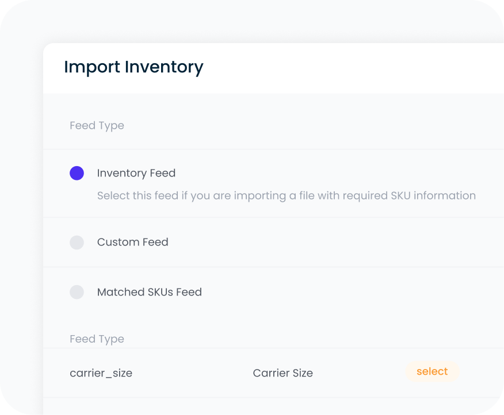Click the top Feed Type section label
The image size is (504, 415).
[x=97, y=125]
